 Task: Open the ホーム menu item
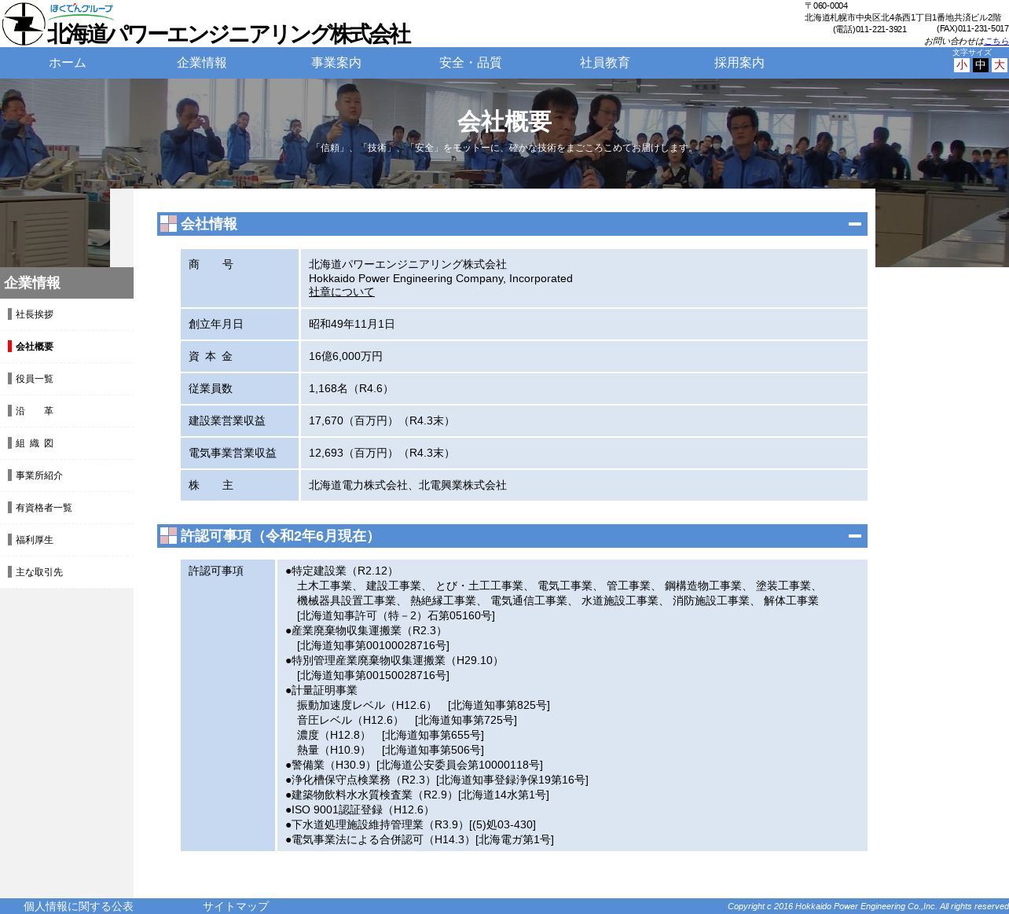click(68, 63)
